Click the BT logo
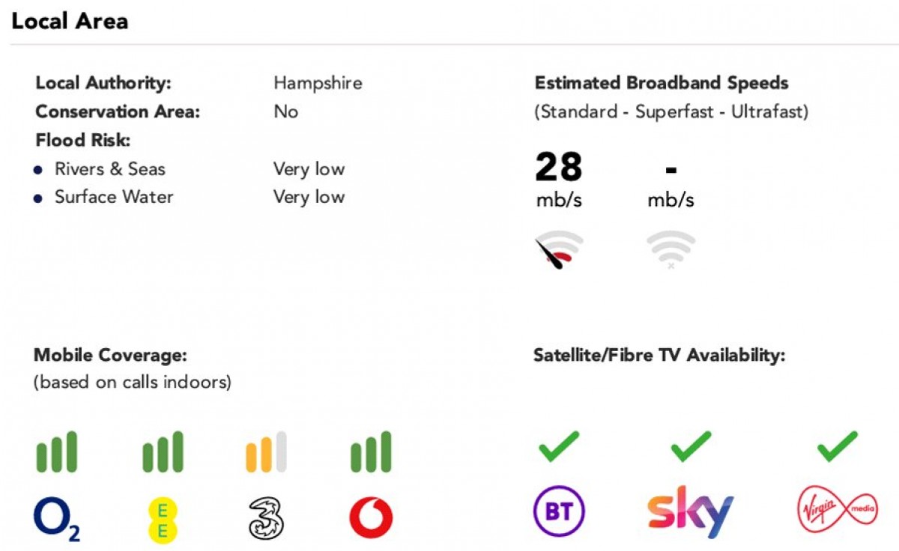Image resolution: width=899 pixels, height=551 pixels. (x=559, y=514)
